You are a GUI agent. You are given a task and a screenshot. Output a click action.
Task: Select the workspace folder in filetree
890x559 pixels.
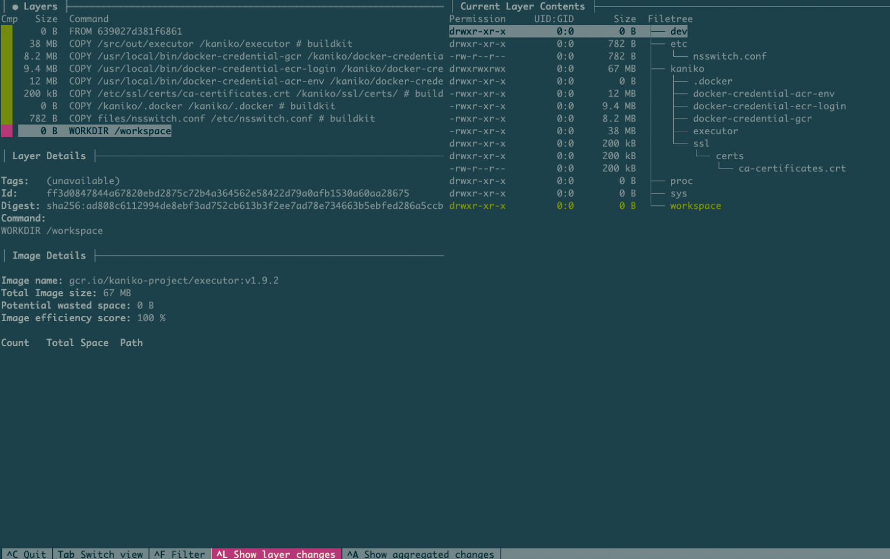point(695,206)
